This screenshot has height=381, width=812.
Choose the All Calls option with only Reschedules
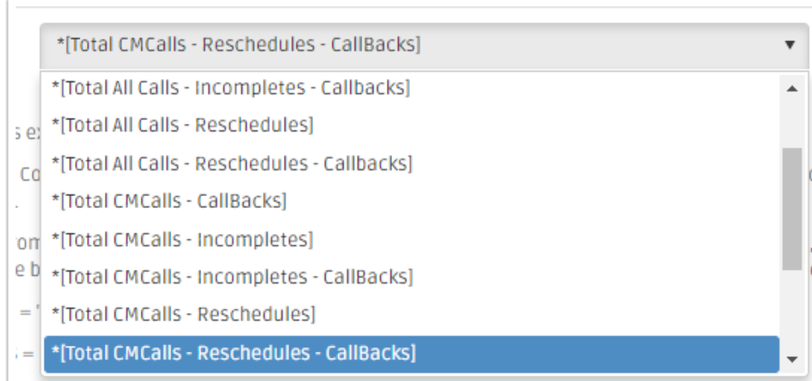[411, 125]
